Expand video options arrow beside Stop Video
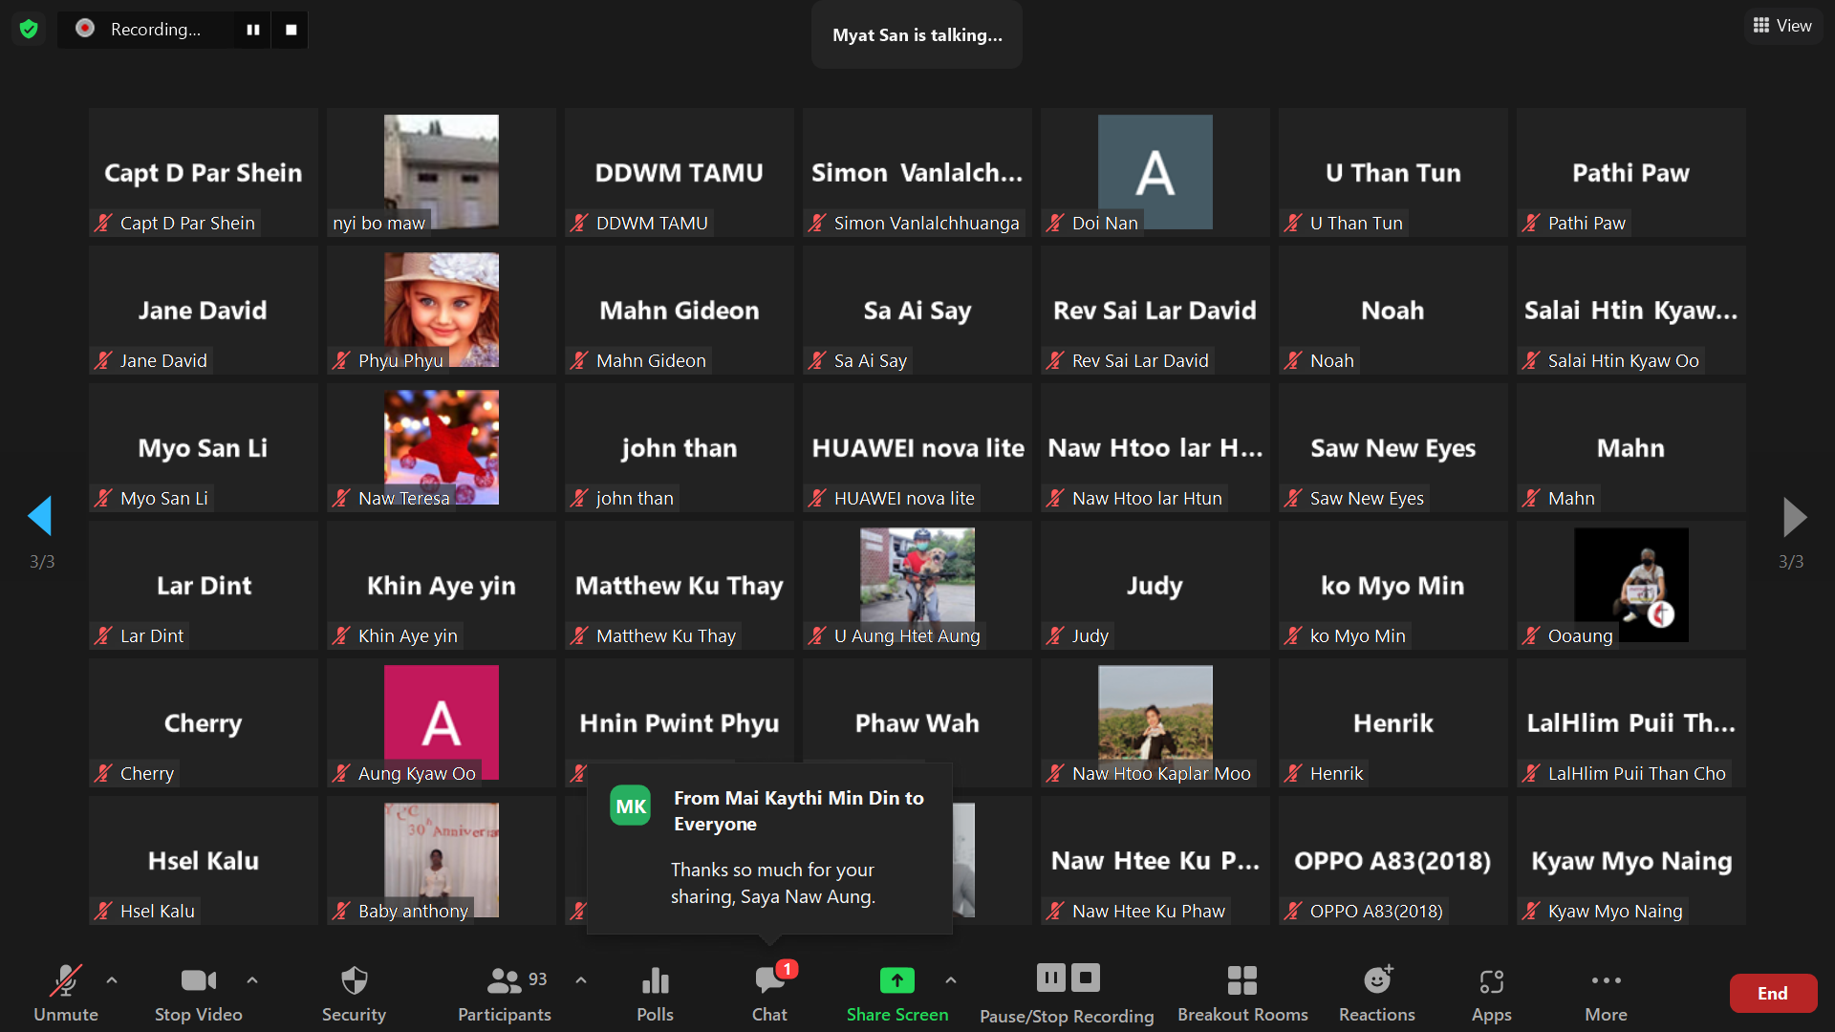This screenshot has width=1835, height=1032. [252, 980]
